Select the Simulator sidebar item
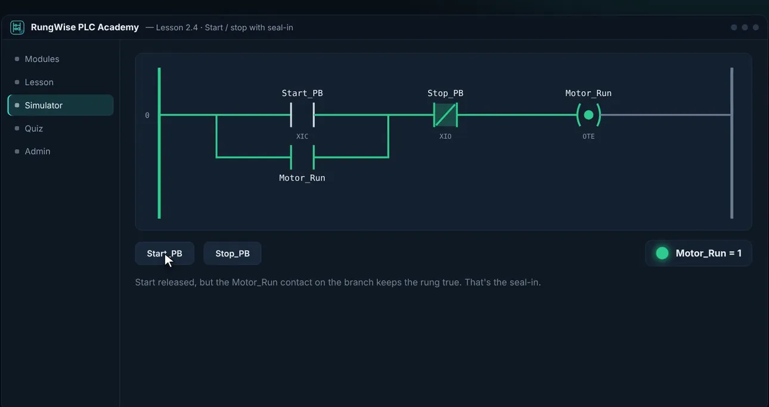This screenshot has height=407, width=769. tap(60, 105)
